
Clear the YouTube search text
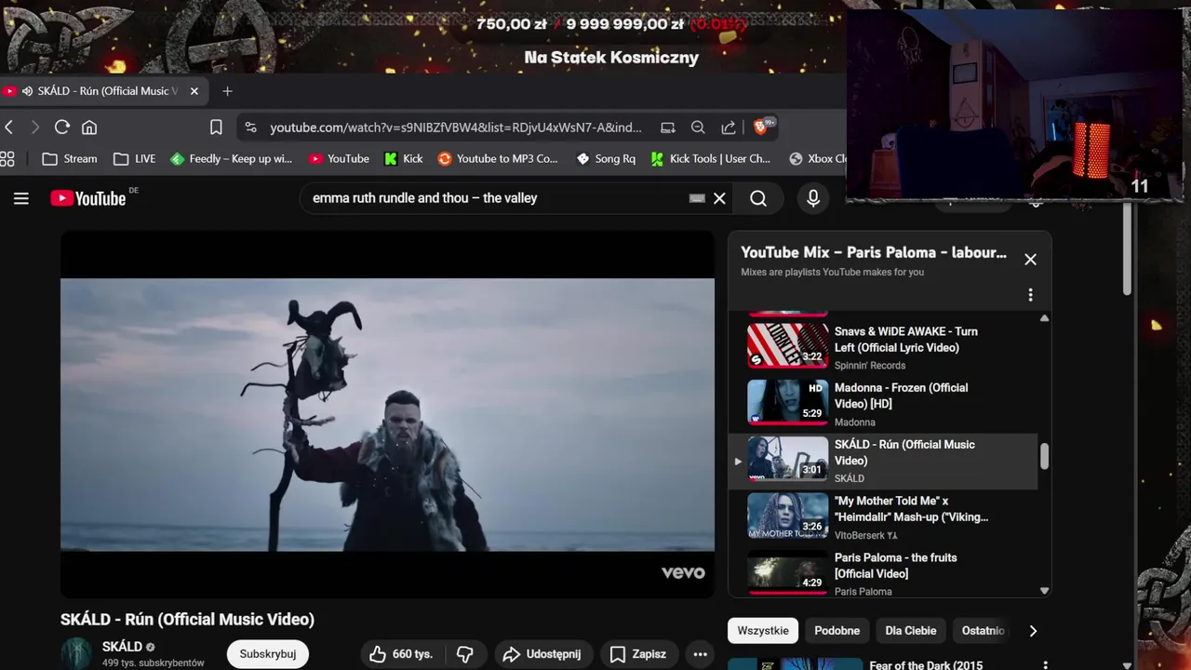click(719, 198)
